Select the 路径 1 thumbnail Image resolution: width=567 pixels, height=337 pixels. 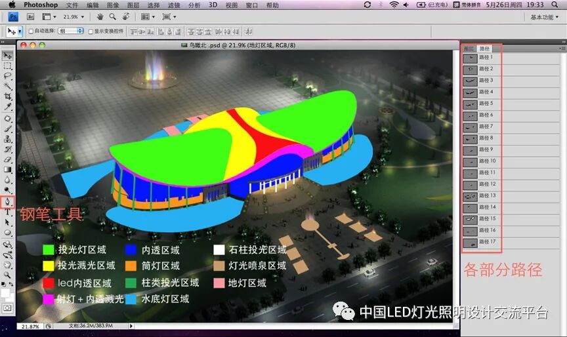(470, 58)
